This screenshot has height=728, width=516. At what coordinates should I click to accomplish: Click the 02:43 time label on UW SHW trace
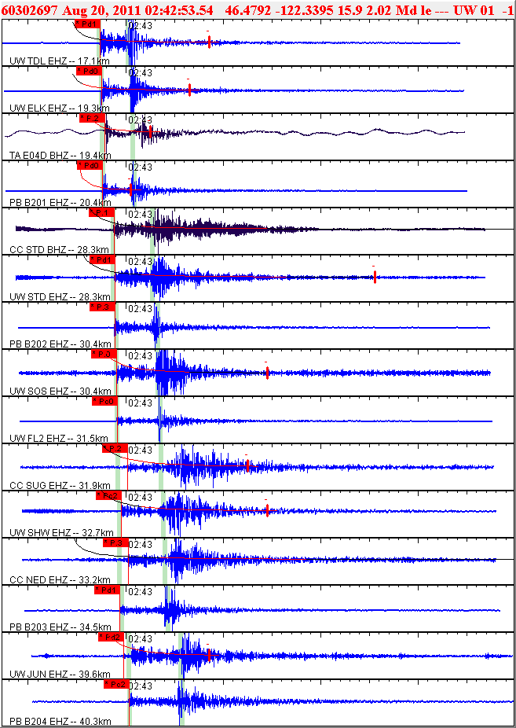coord(140,497)
